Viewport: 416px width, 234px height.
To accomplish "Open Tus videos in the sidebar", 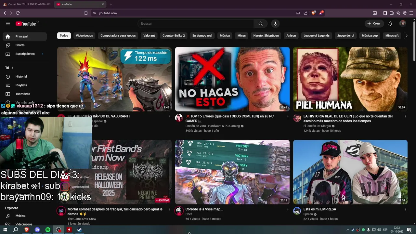I will click(x=25, y=94).
